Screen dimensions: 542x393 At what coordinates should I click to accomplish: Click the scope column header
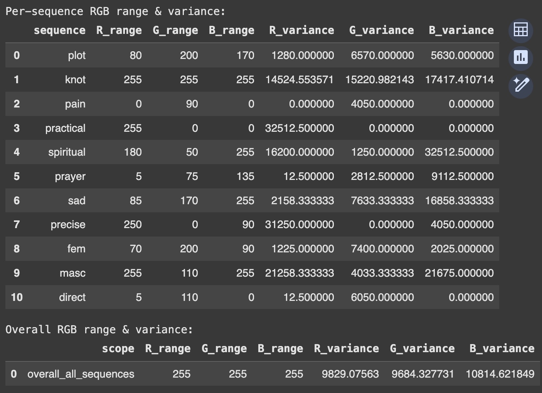click(x=119, y=348)
